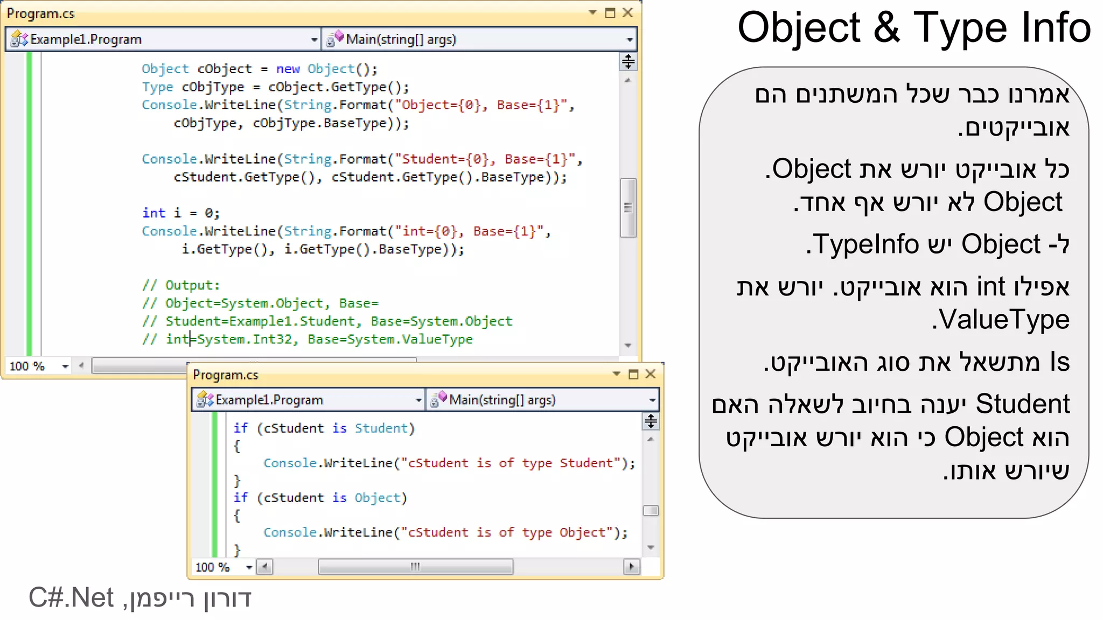The image size is (1103, 620).
Task: Click vertical scrollbar up arrow in upper window
Action: point(628,80)
